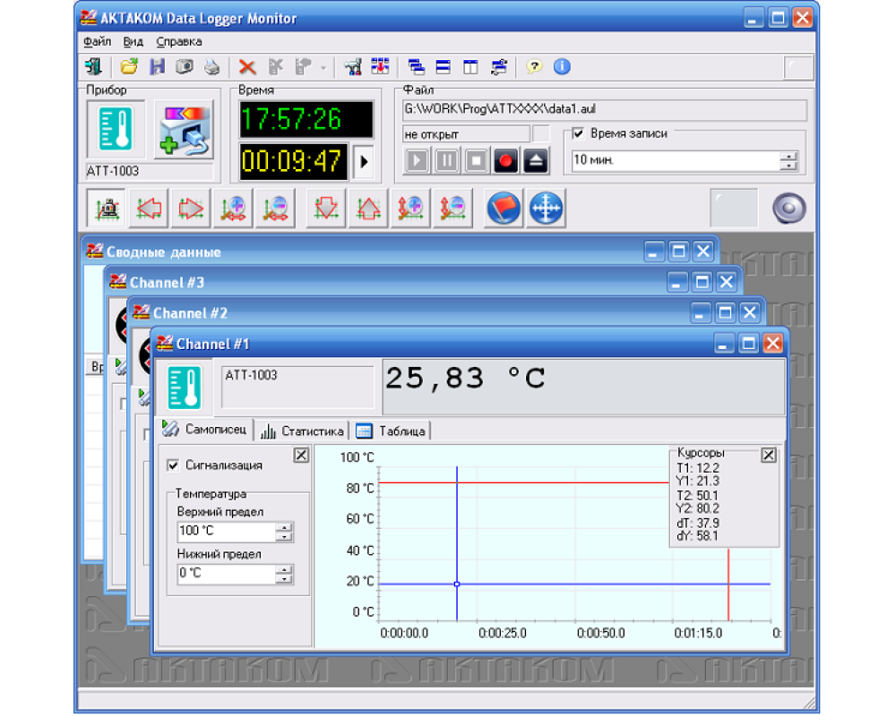
Task: Click the printer icon in toolbar
Action: 211,66
